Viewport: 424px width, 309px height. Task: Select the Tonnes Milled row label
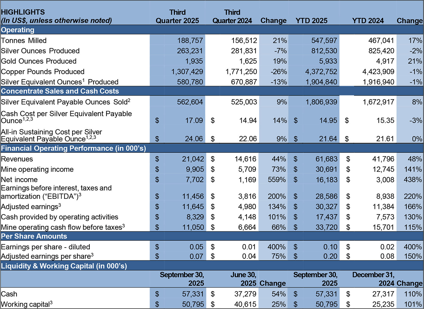click(x=24, y=40)
